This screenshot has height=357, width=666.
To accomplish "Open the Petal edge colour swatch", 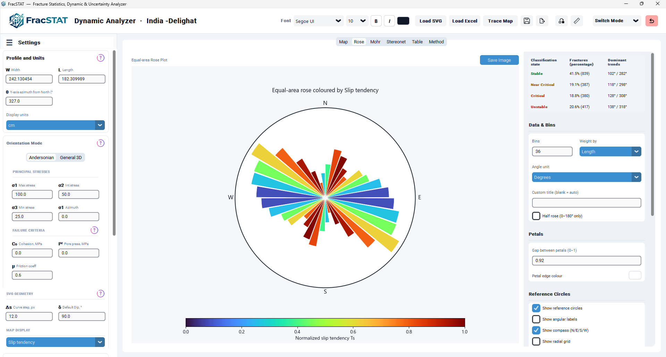I will (635, 275).
